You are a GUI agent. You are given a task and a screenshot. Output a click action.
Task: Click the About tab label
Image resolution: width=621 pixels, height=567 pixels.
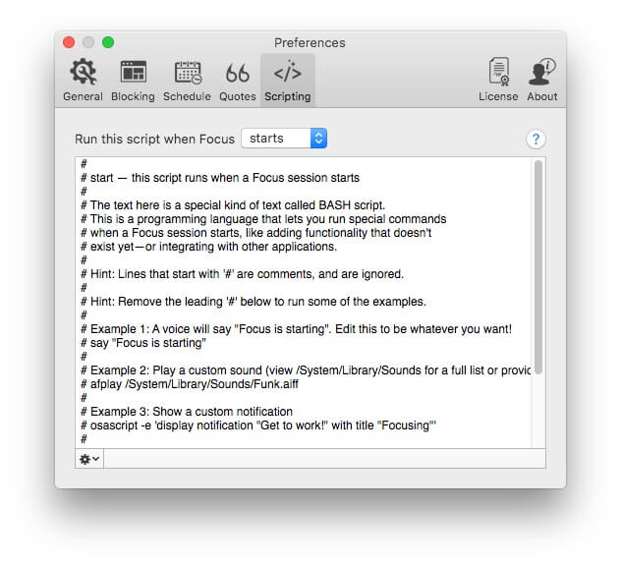tap(541, 96)
